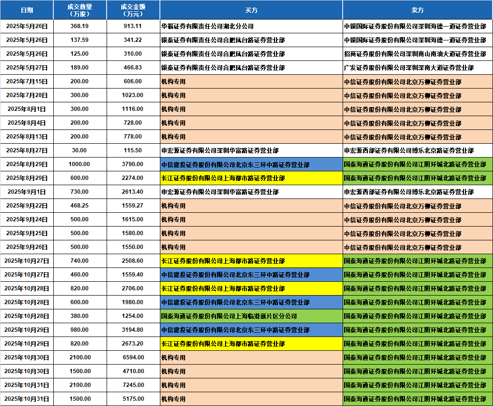
Task: Select the date cell 2025年9月24日
Action: (x=27, y=219)
